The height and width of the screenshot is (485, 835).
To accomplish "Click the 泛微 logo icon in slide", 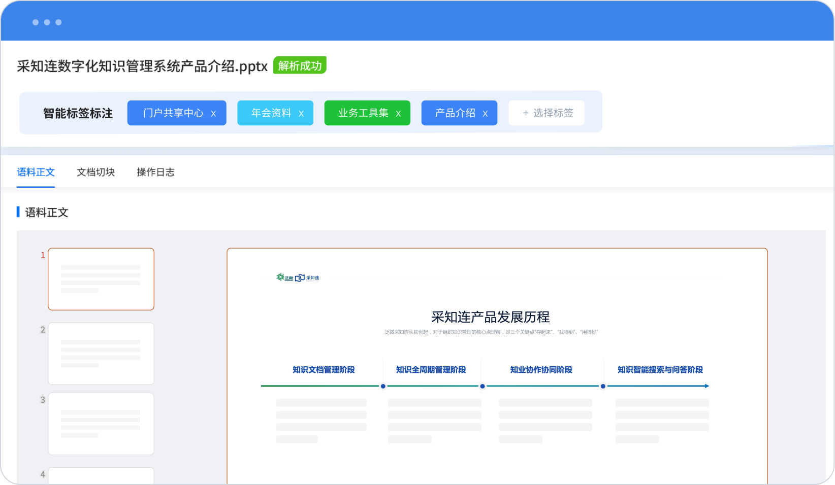I will click(284, 278).
